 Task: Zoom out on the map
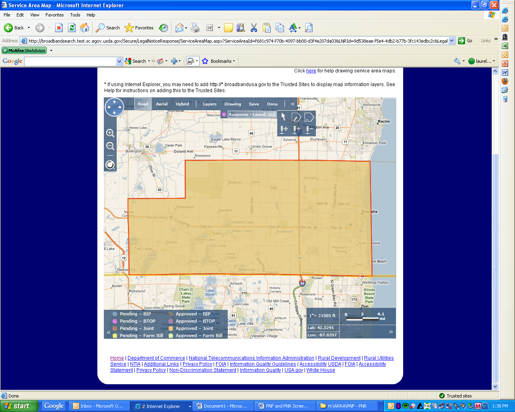[x=110, y=146]
